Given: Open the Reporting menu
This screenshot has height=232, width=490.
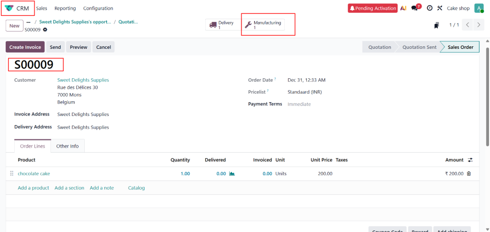Looking at the screenshot, I should click(65, 8).
